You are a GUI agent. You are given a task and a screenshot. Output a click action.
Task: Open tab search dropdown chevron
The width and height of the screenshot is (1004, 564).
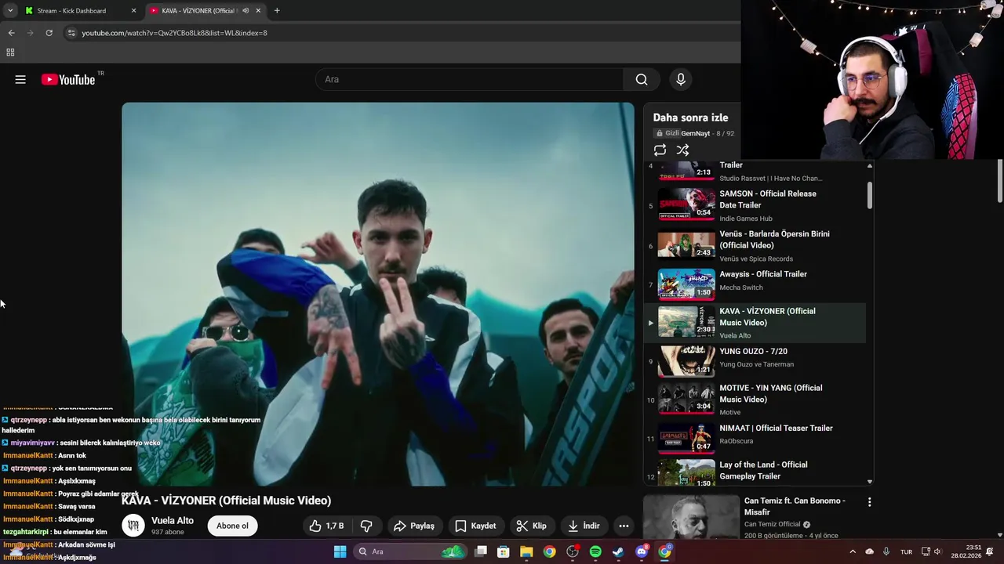(10, 11)
